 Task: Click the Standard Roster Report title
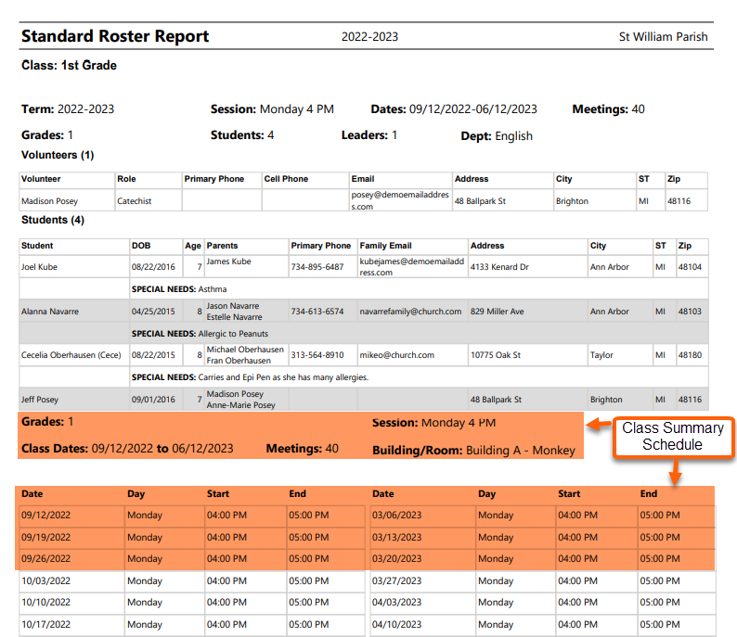115,36
